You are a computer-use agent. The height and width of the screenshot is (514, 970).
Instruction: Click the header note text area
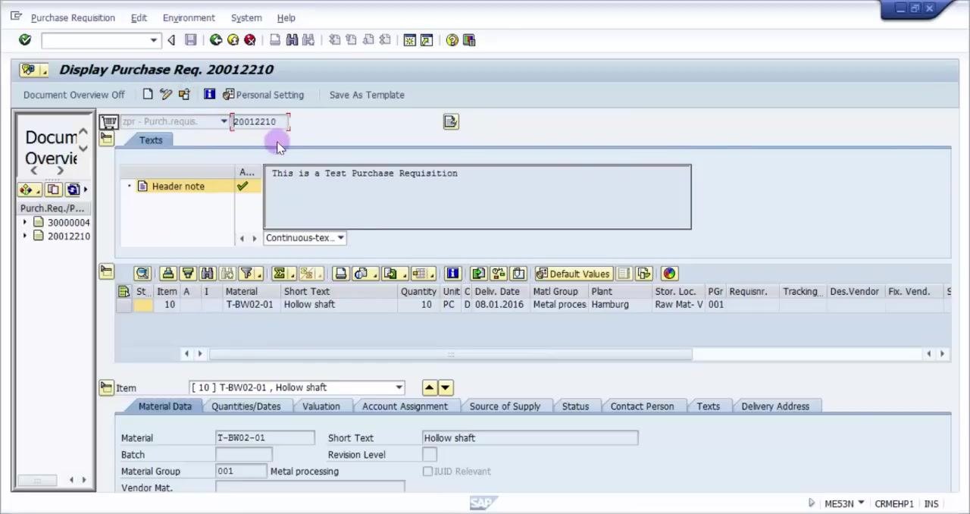pyautogui.click(x=477, y=197)
